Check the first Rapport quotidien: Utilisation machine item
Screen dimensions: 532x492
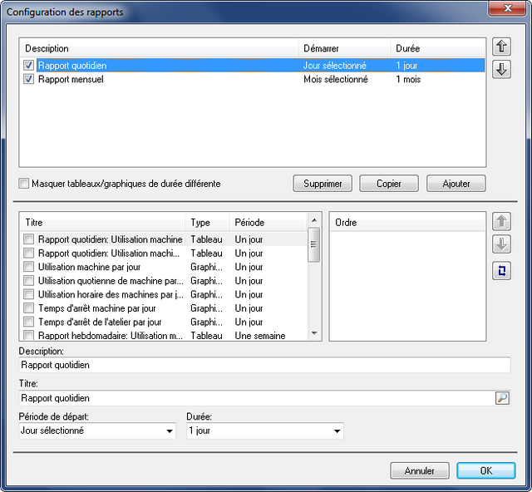[x=28, y=239]
